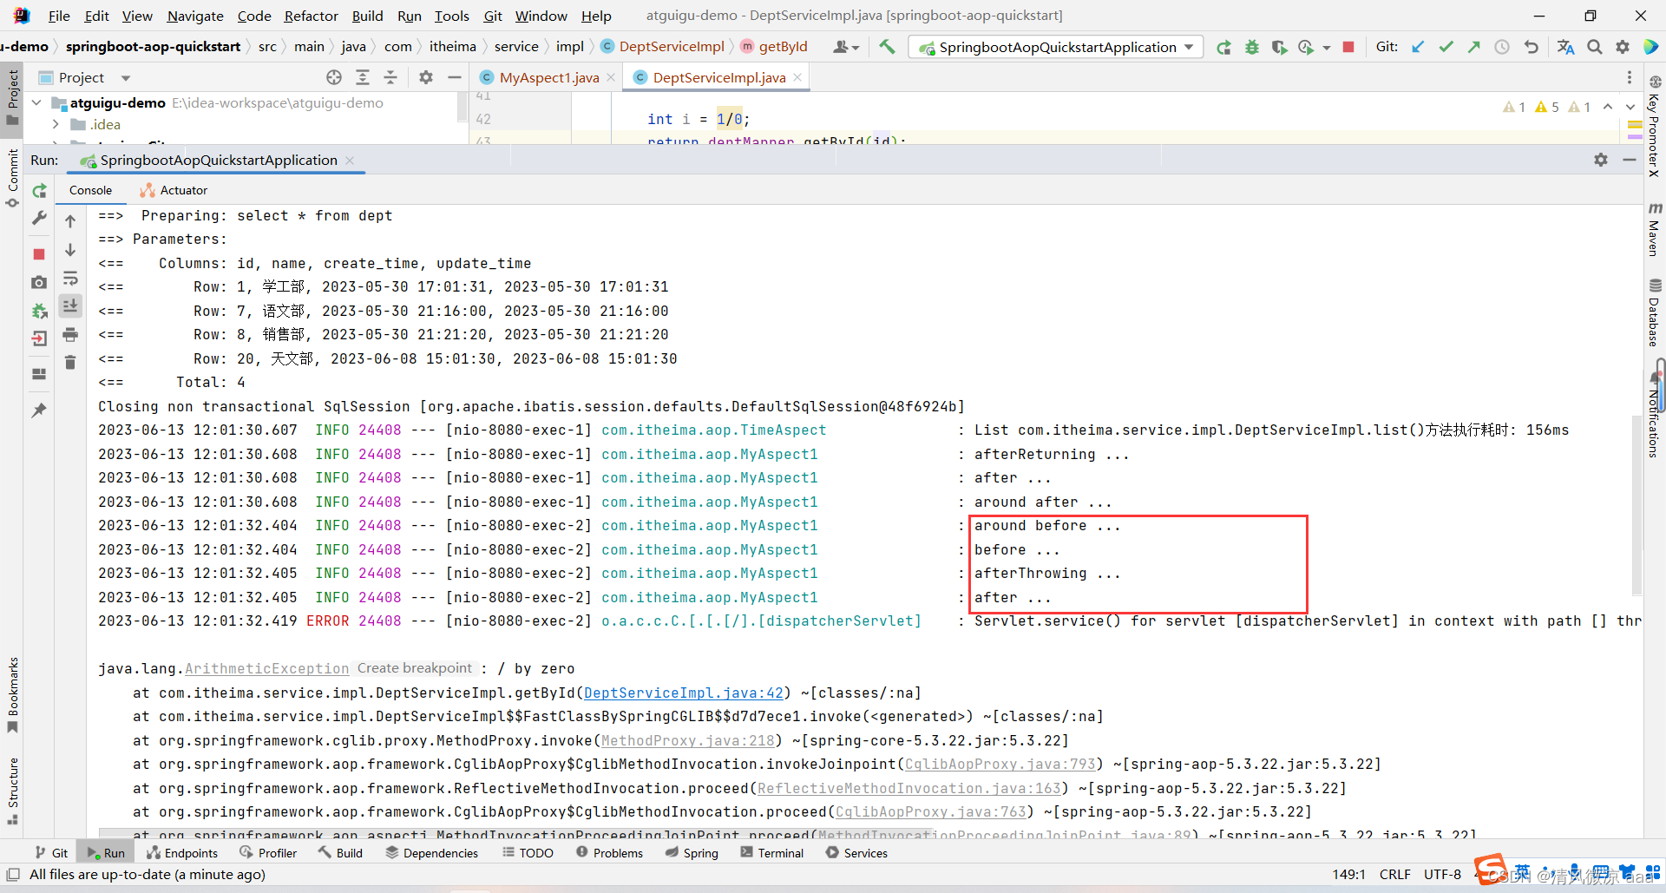The image size is (1666, 893).
Task: Take thread dump camera icon
Action: 39,283
